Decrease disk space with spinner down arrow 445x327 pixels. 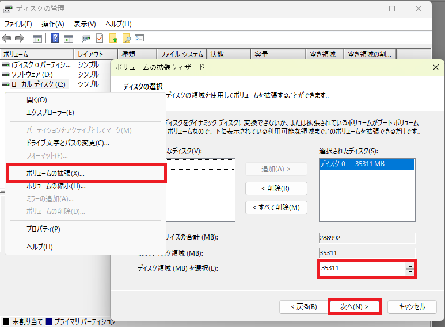click(x=410, y=272)
